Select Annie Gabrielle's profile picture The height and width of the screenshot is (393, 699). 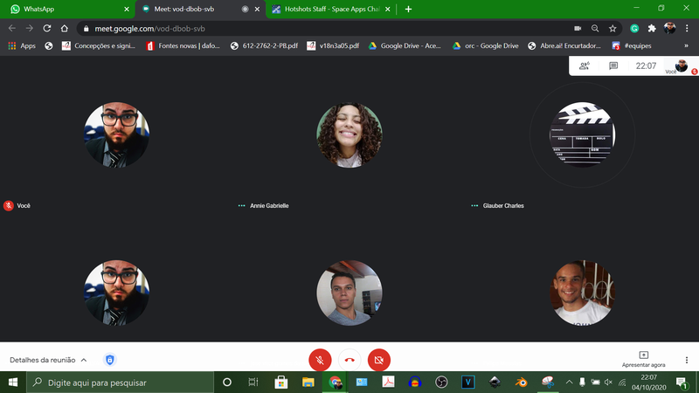pyautogui.click(x=349, y=135)
